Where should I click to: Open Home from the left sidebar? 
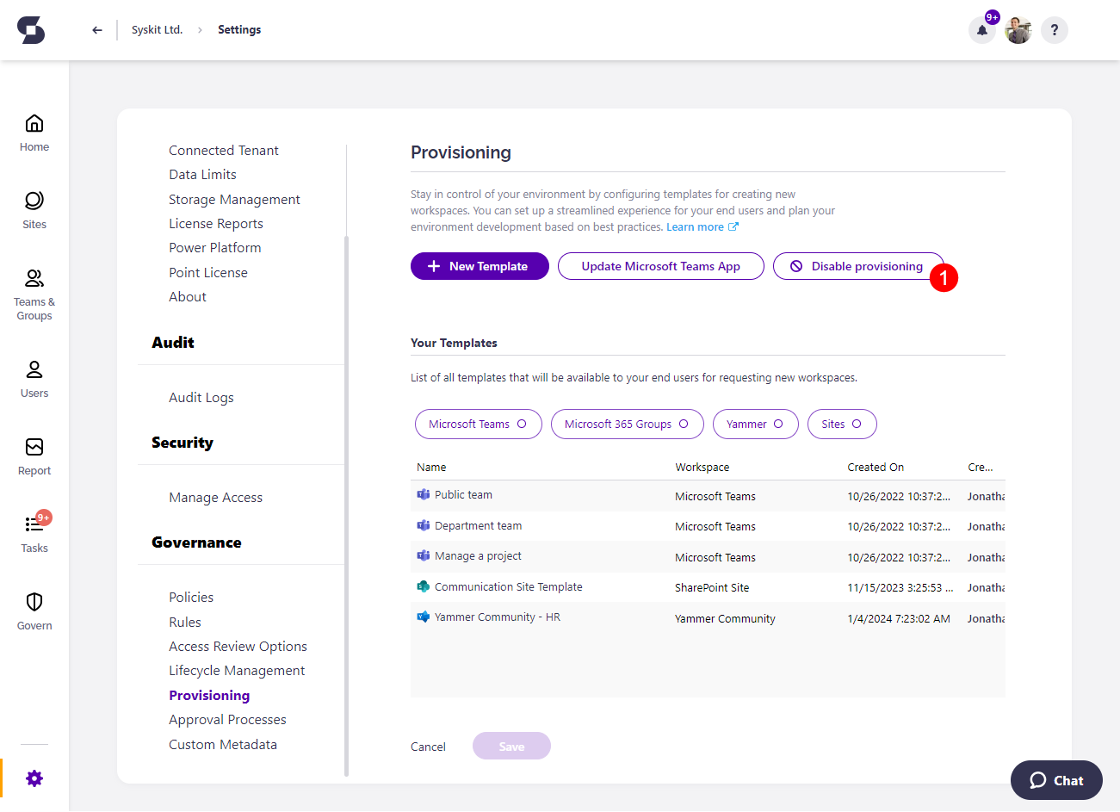[x=34, y=131]
